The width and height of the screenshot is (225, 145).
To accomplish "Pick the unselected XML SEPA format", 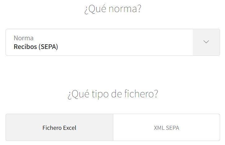I will [167, 127].
